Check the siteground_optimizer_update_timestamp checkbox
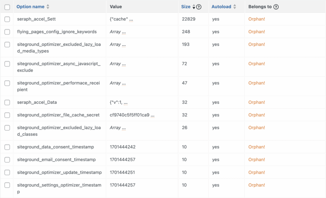 pyautogui.click(x=7, y=173)
